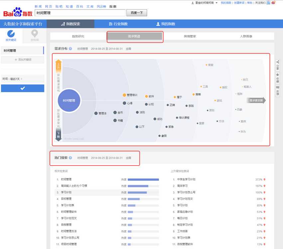Viewport: 283px width, 249px height.
Task: Click the 时间管理 bubble in demand map
Action: 70,100
